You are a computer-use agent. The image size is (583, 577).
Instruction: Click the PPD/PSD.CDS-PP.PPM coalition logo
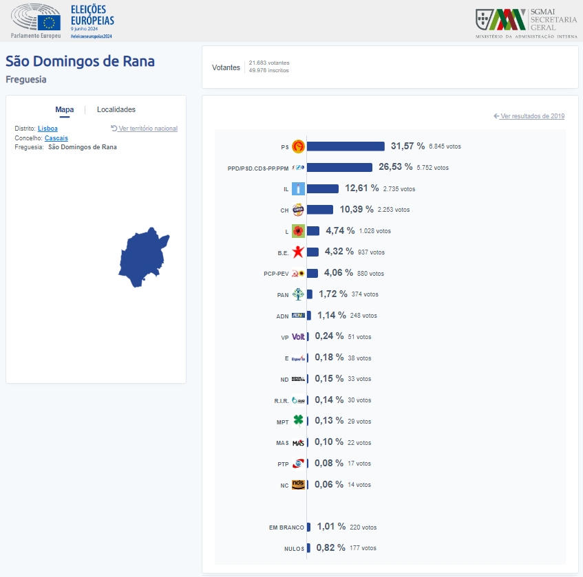point(298,168)
